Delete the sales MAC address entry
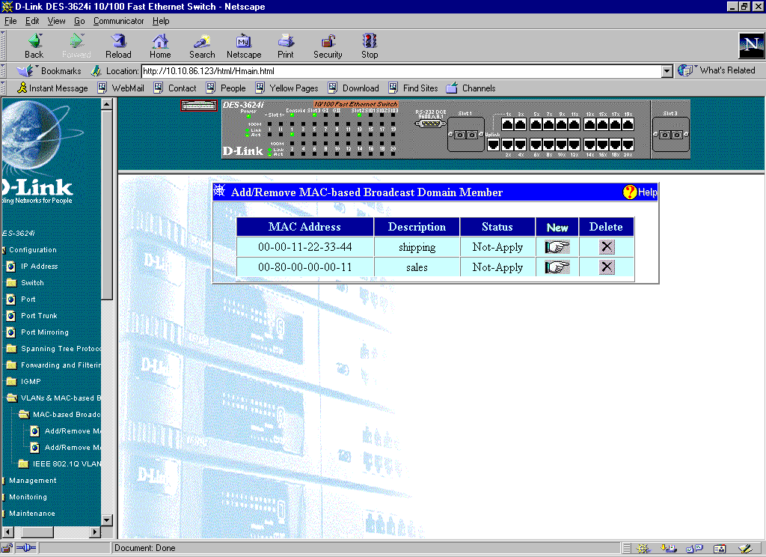The image size is (766, 557). pyautogui.click(x=607, y=267)
